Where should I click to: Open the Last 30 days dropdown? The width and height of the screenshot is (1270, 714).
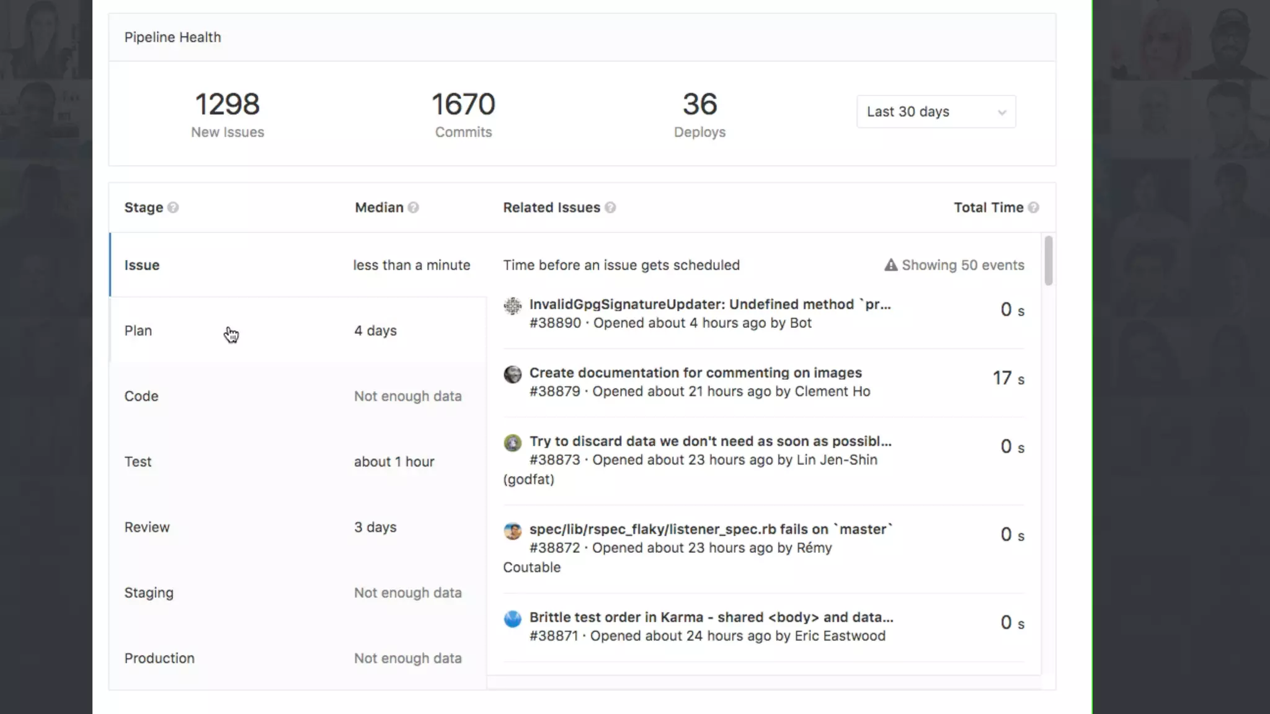coord(936,112)
